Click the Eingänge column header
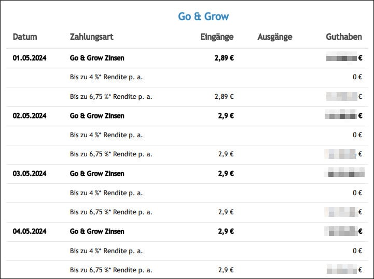 tap(217, 37)
